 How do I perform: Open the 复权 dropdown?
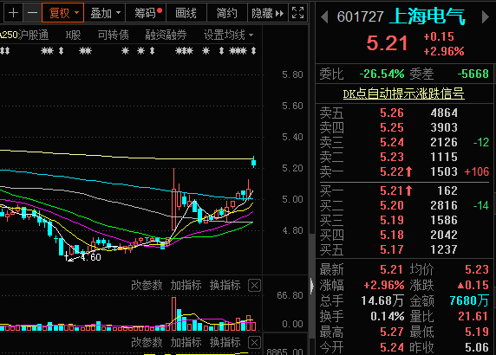point(63,13)
